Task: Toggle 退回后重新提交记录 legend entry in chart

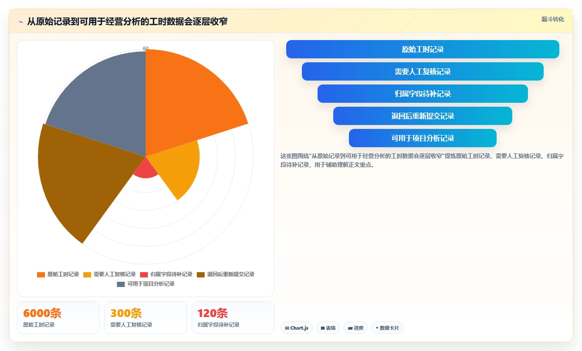Action: (x=226, y=274)
